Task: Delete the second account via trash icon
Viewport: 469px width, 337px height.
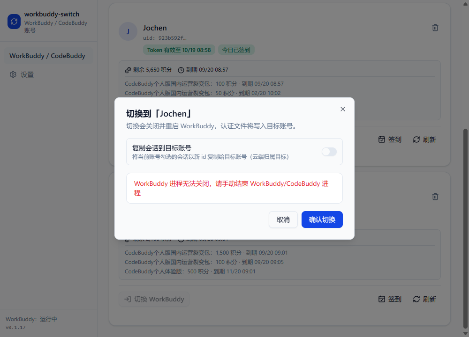Action: point(435,197)
